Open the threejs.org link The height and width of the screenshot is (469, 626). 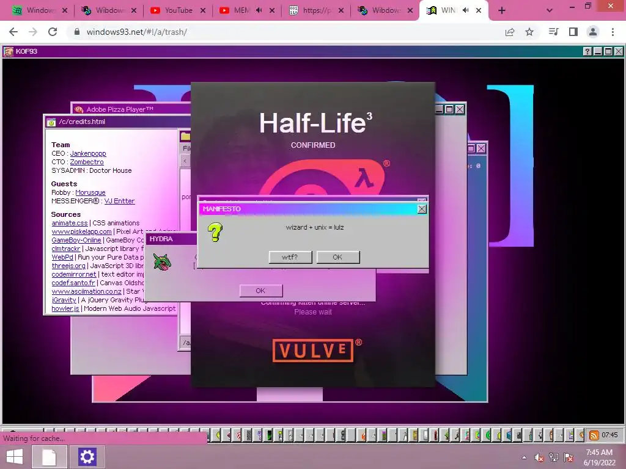coord(68,266)
